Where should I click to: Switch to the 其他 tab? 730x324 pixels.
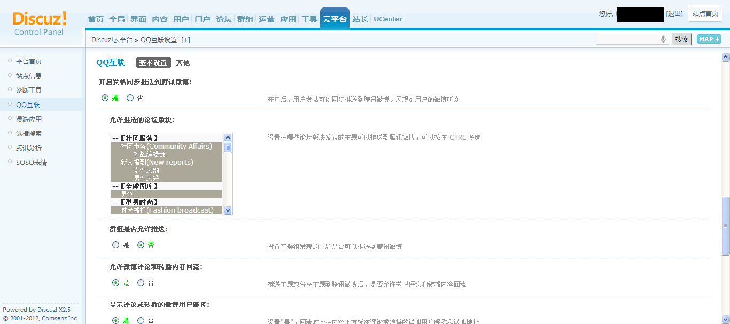point(183,62)
